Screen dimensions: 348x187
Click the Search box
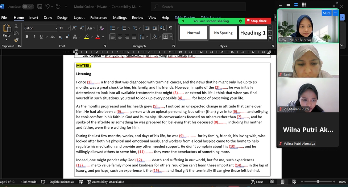[198, 7]
